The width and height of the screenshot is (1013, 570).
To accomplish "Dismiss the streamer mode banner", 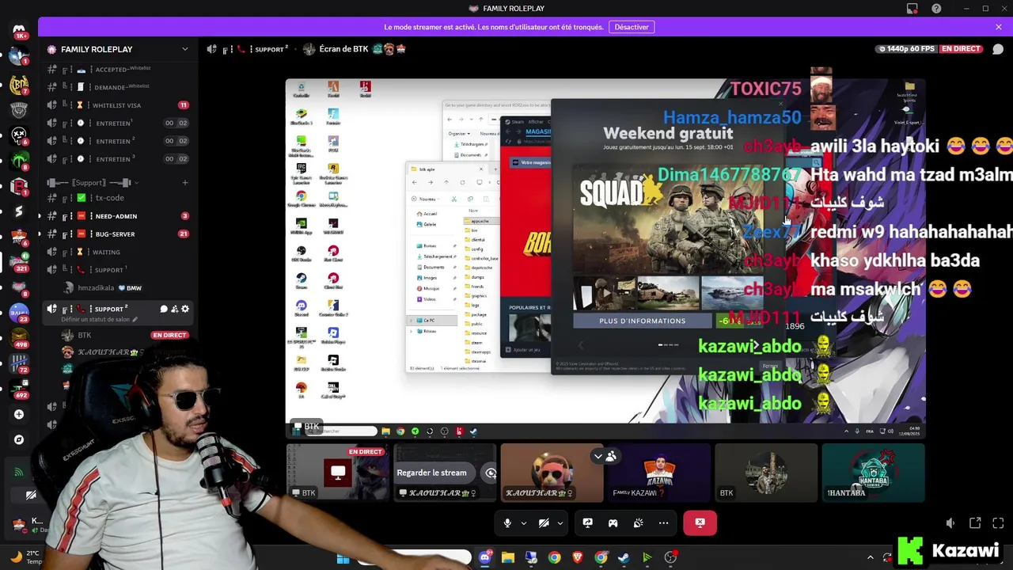I will pos(998,27).
